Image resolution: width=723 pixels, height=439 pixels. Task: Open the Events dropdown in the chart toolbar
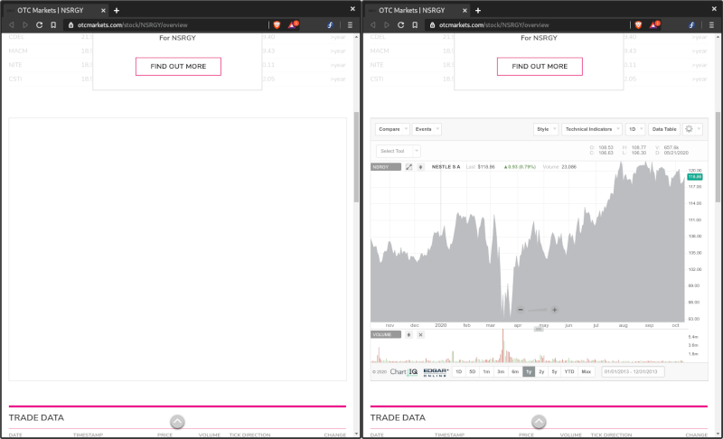coord(427,129)
